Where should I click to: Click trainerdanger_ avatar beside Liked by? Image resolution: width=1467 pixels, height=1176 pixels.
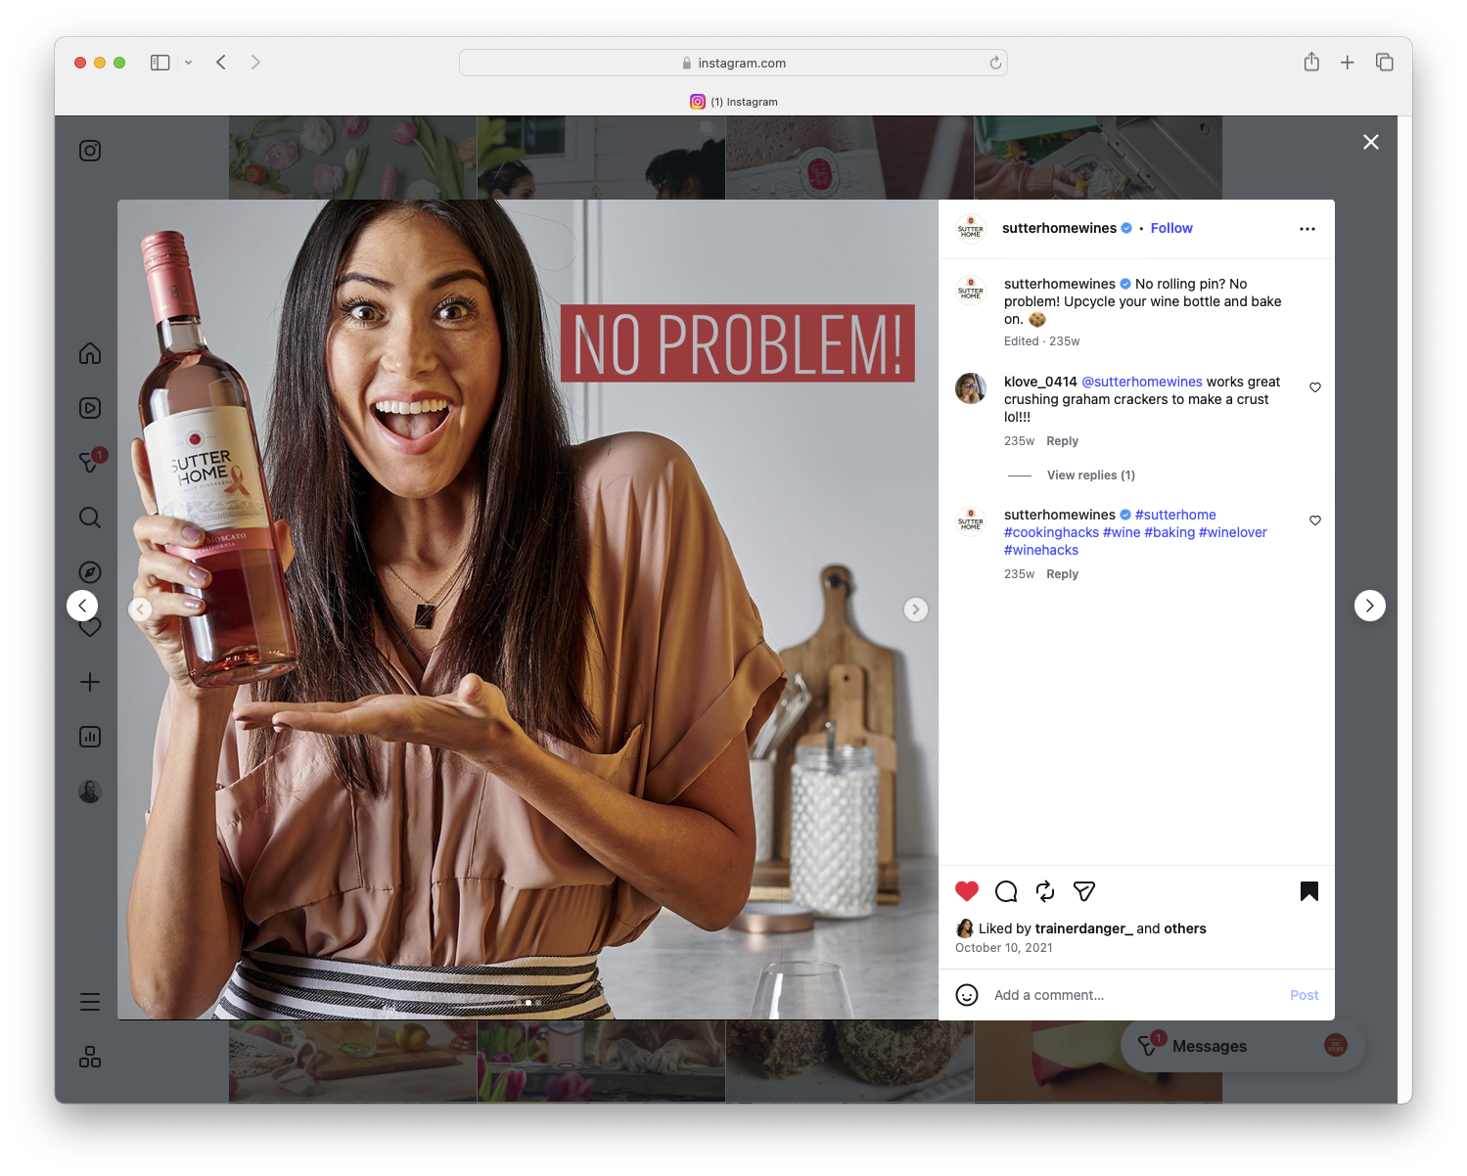[965, 928]
